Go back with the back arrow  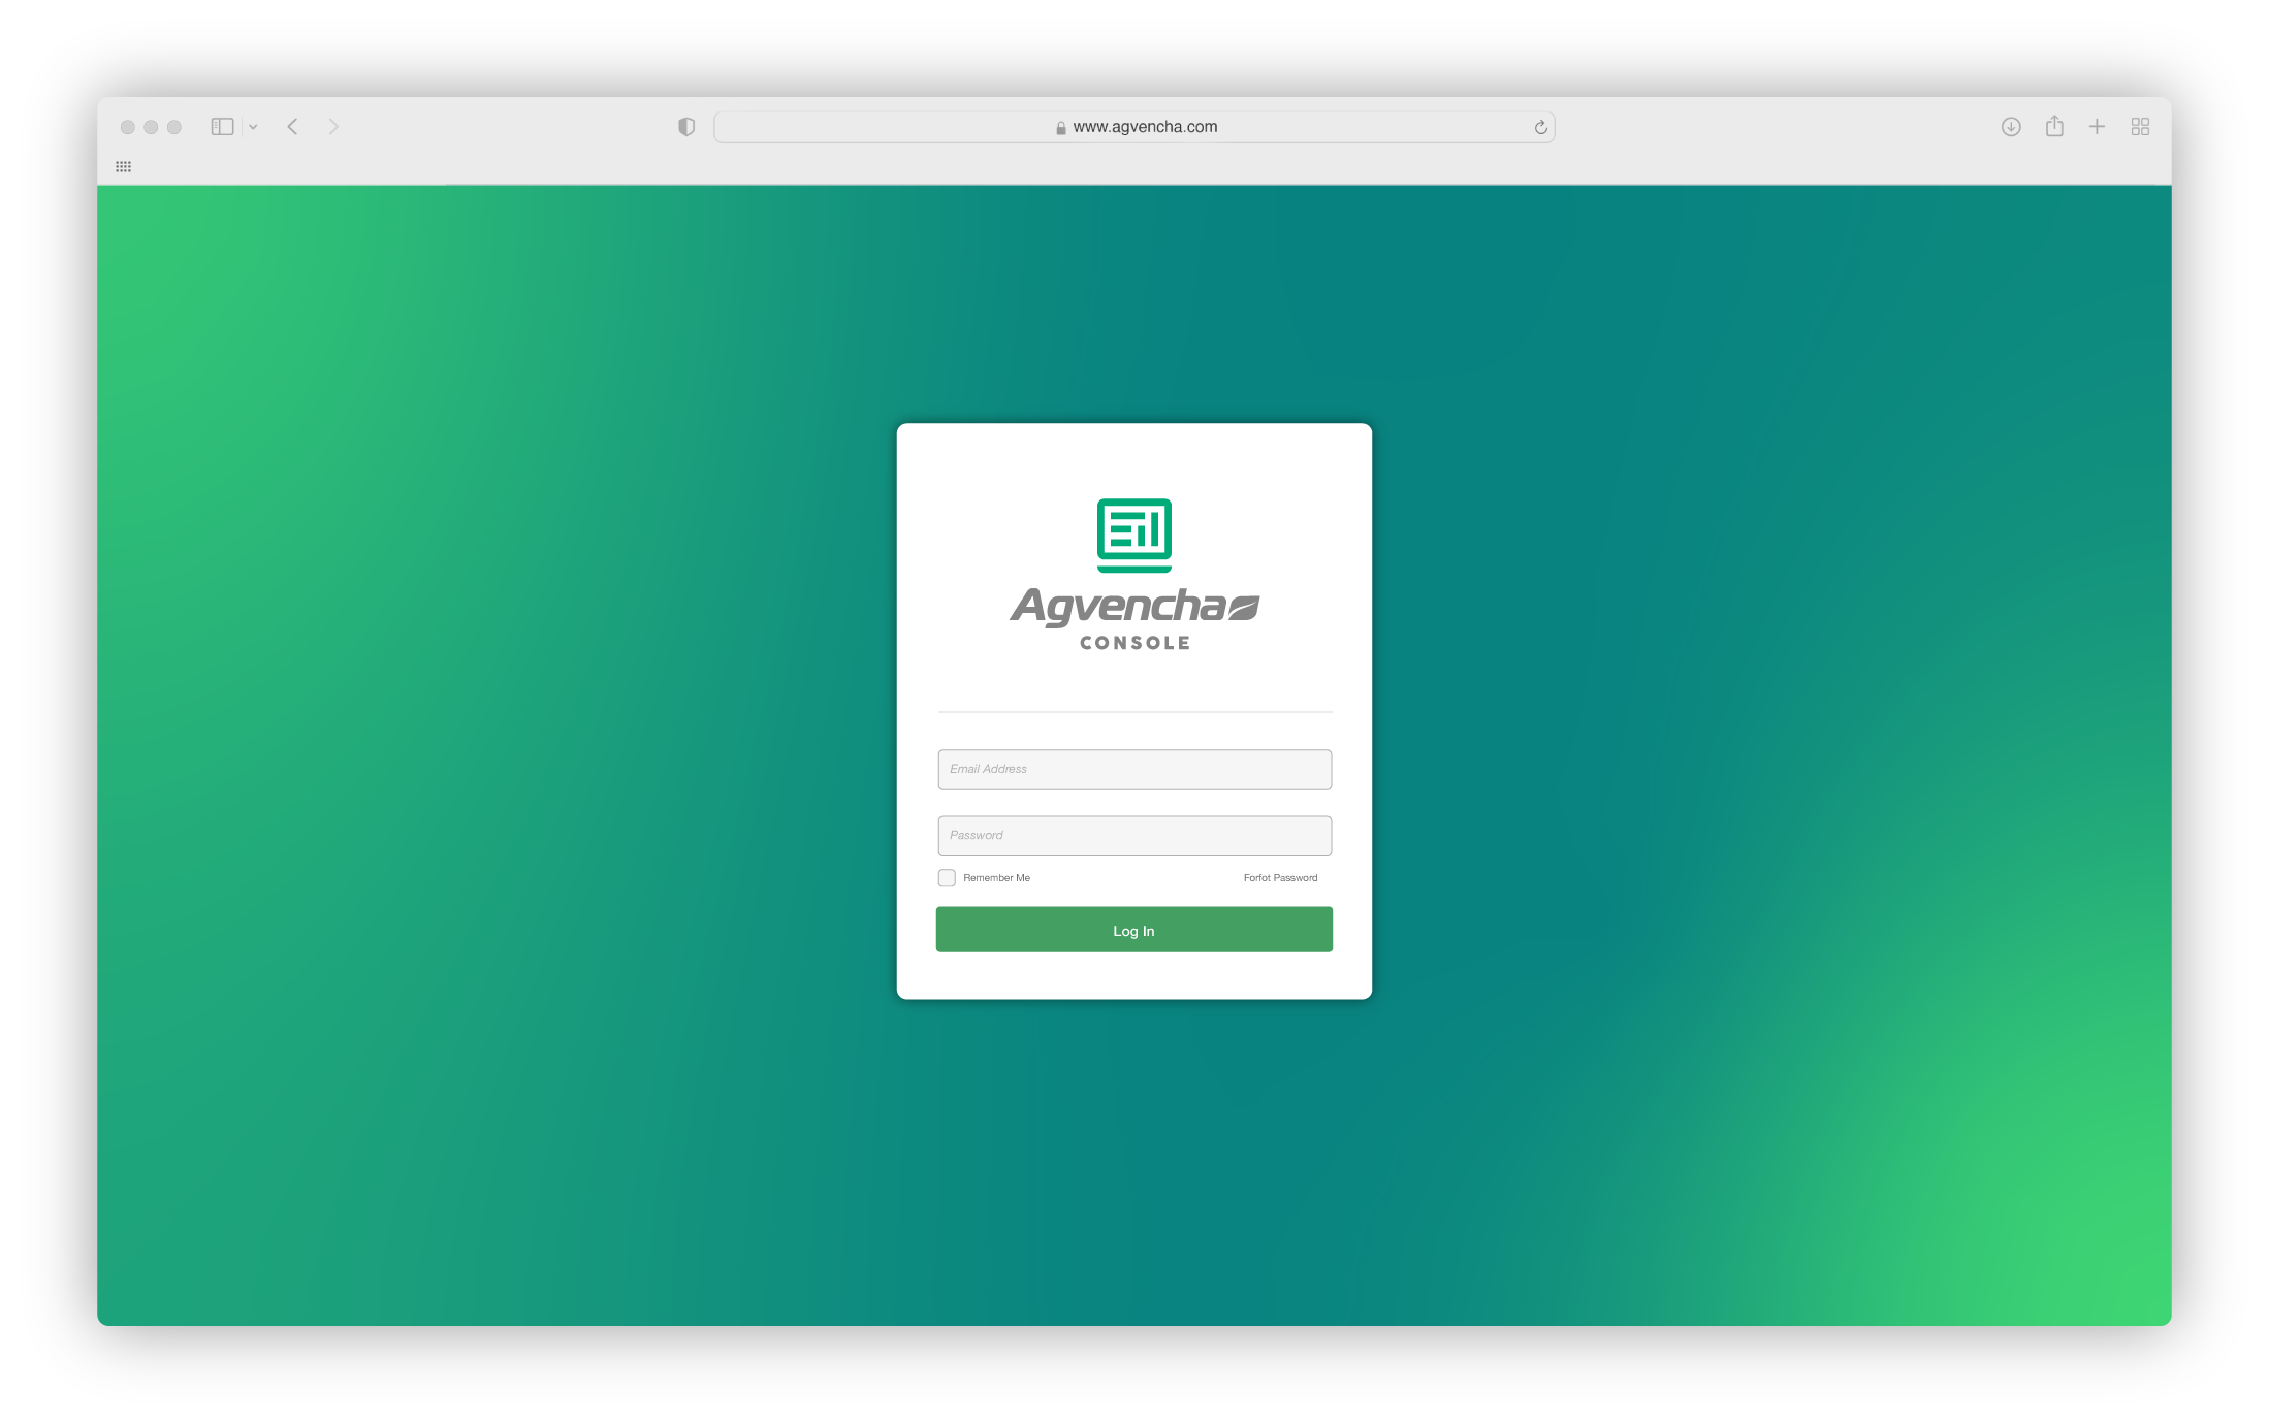[x=293, y=126]
